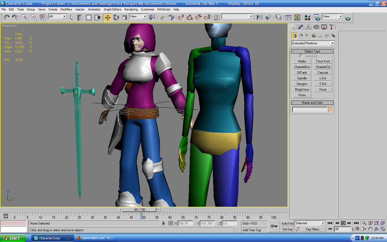Select the Lights category icon

(307, 36)
